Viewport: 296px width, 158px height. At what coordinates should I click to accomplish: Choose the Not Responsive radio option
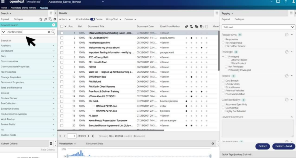point(223,43)
